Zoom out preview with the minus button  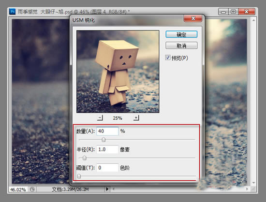pos(100,118)
